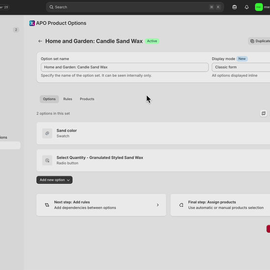This screenshot has width=270, height=270.
Task: Click the back arrow beside option set title
Action: 40,41
